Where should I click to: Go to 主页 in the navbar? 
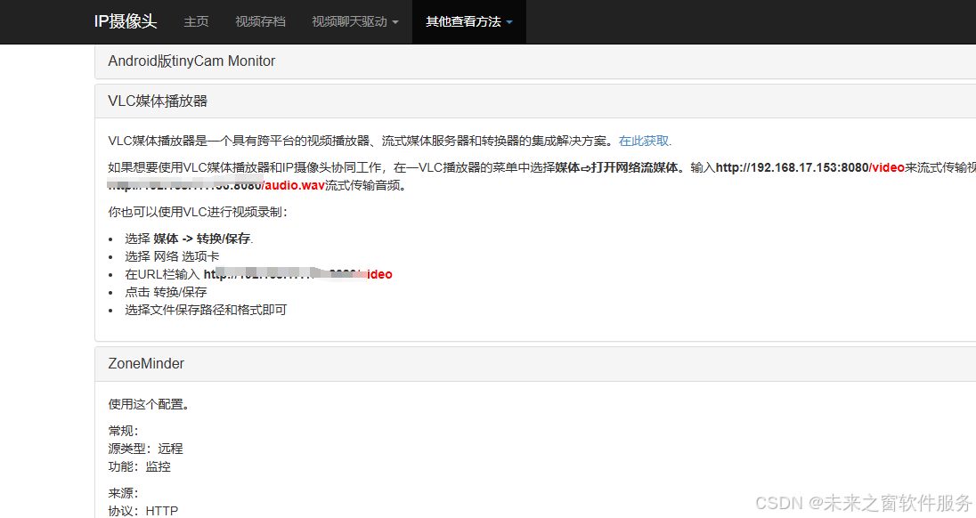point(196,21)
